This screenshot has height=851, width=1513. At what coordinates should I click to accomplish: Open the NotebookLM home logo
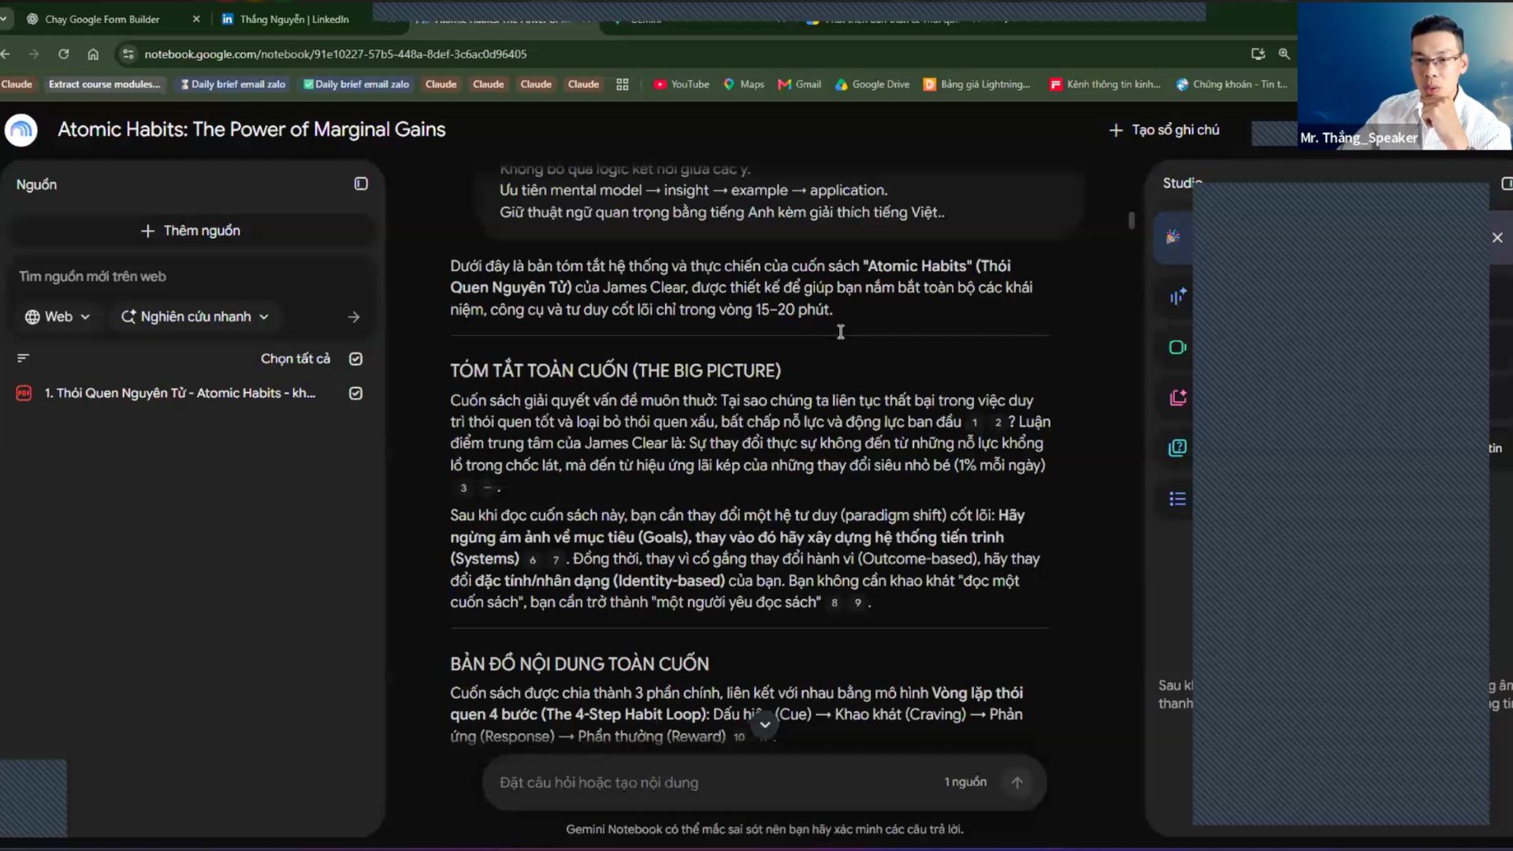coord(21,130)
